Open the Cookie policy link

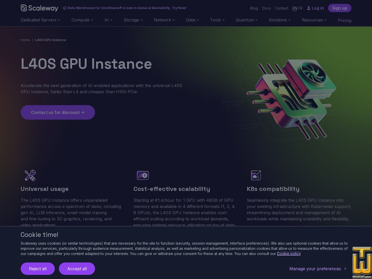pos(289,254)
